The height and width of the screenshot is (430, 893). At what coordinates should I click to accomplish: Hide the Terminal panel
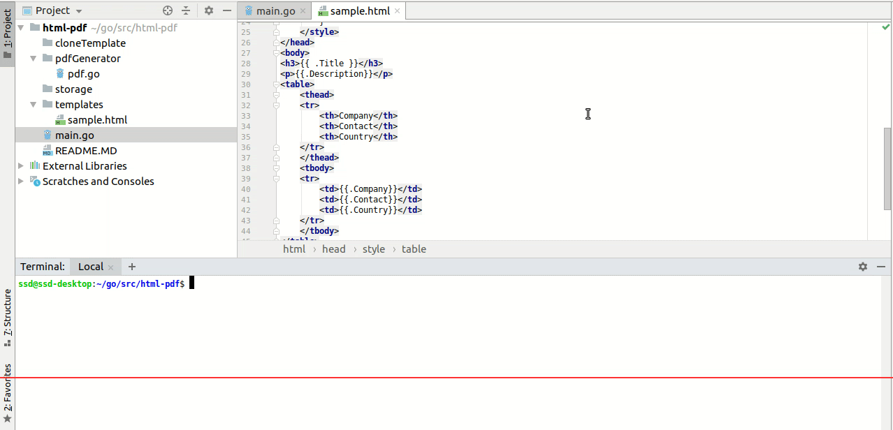pos(881,267)
